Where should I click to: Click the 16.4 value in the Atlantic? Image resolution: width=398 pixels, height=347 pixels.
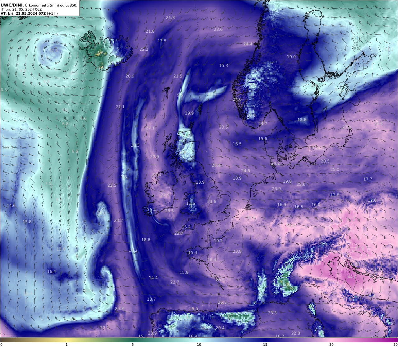click(x=52, y=272)
